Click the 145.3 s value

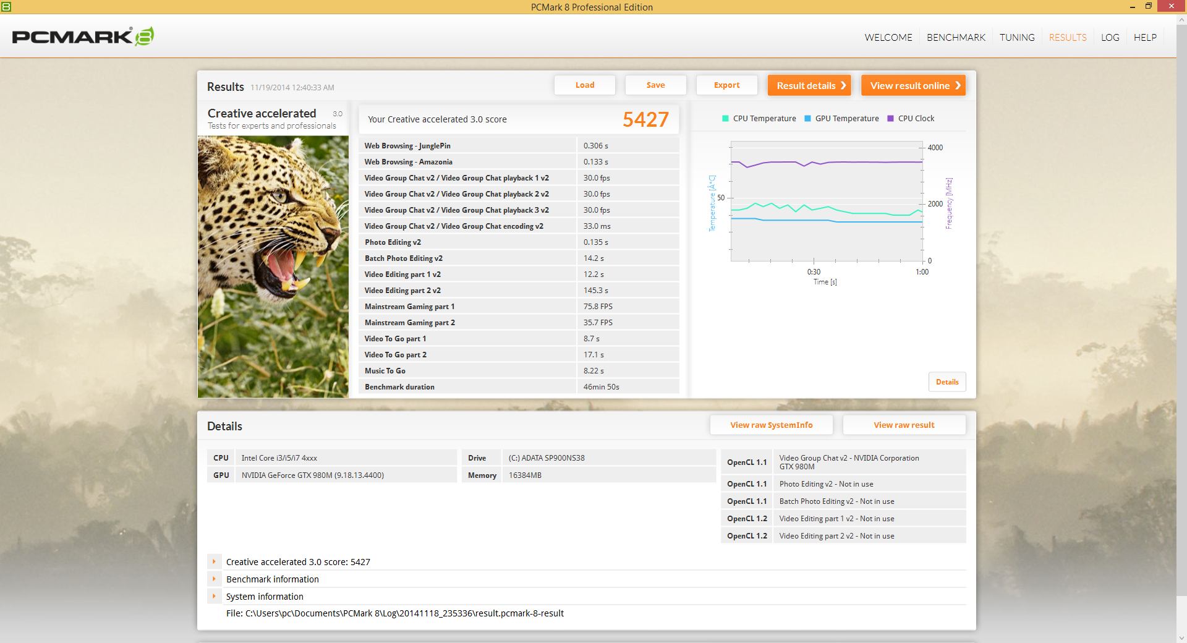595,291
